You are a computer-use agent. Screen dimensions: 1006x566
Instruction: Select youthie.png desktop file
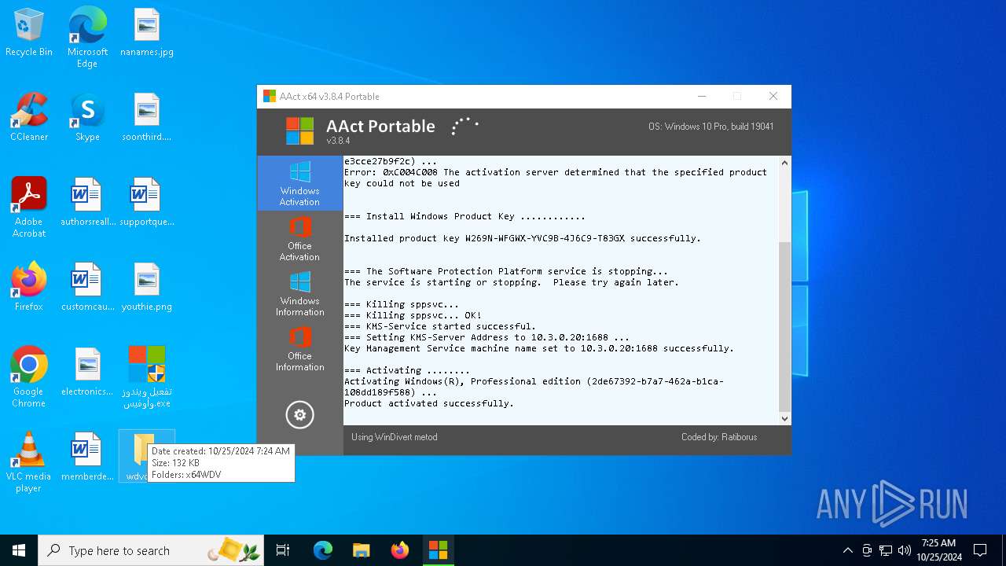click(147, 288)
